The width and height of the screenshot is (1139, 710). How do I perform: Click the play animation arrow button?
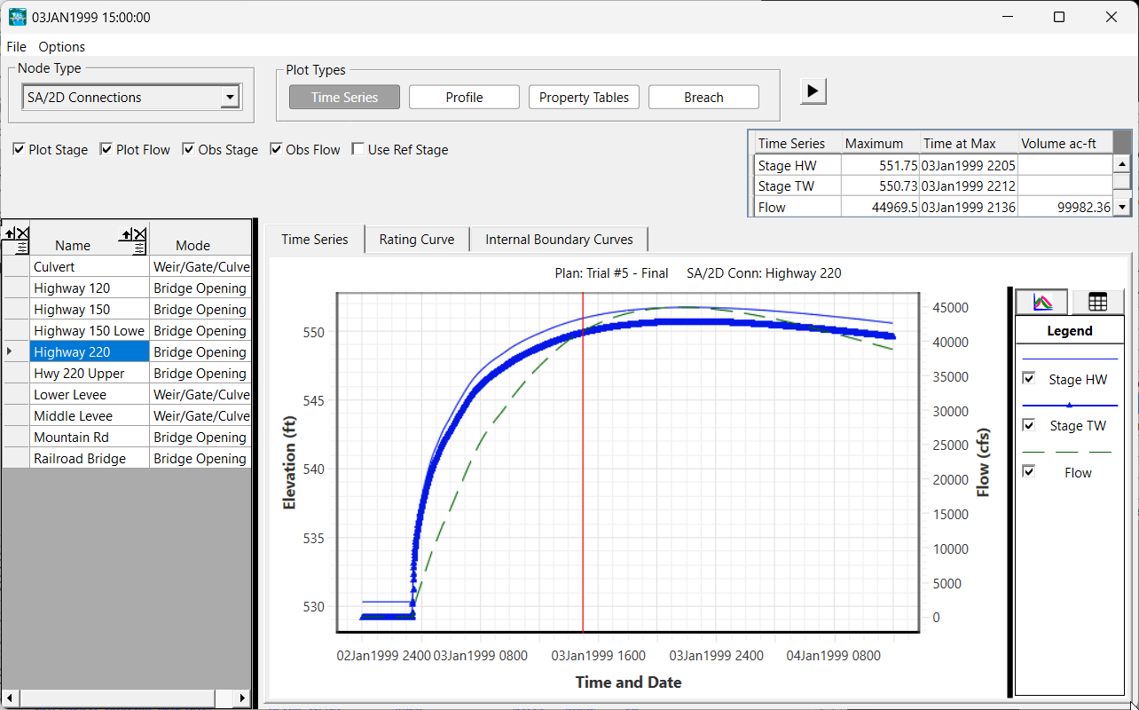point(813,91)
